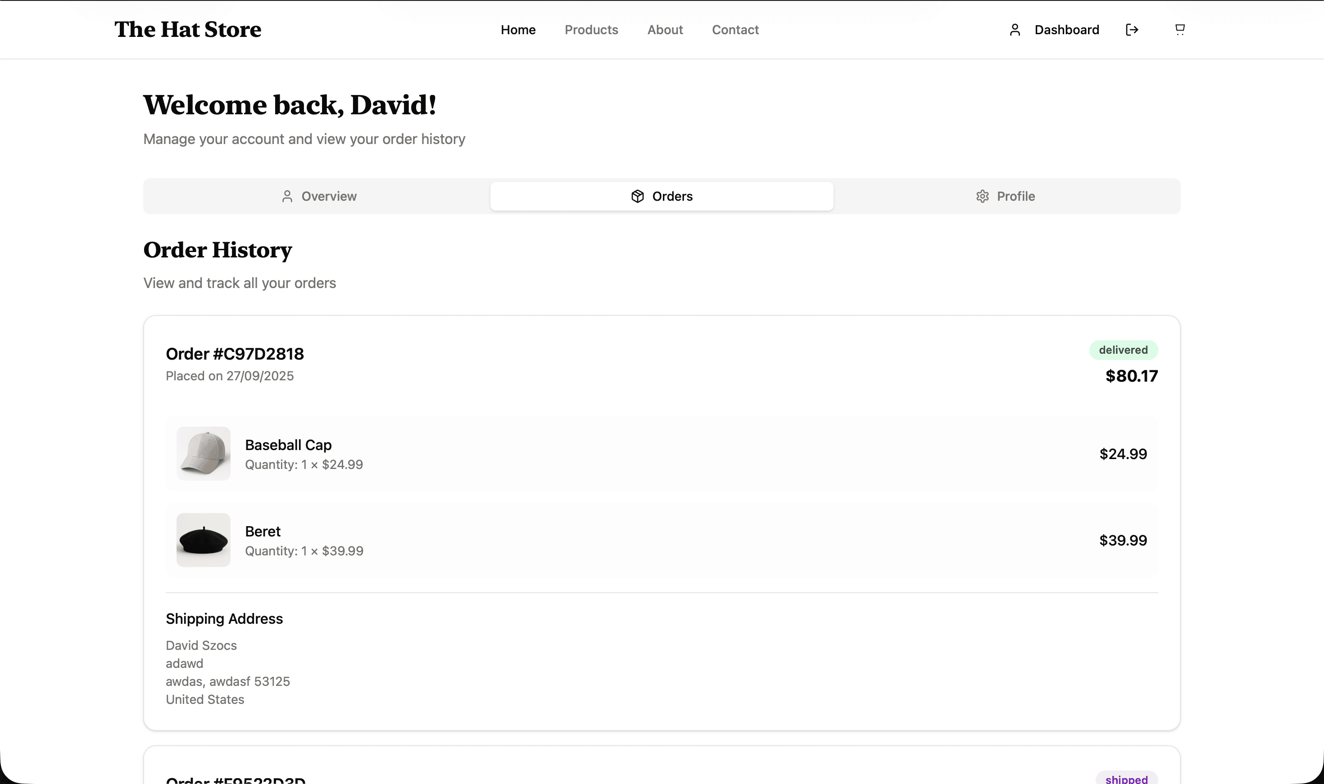Click the user profile icon in header
1324x784 pixels.
click(x=1014, y=30)
